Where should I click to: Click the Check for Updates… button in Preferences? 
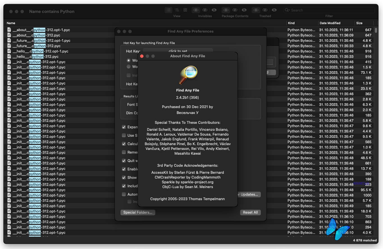coord(249,194)
